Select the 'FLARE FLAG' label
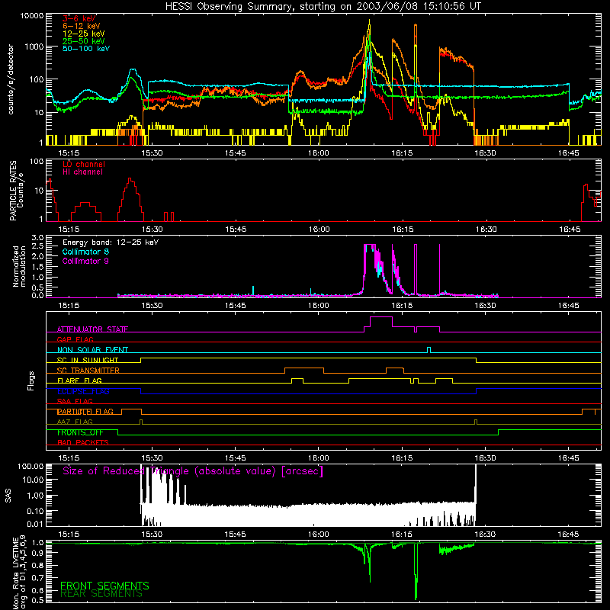610x610 pixels. click(x=79, y=380)
